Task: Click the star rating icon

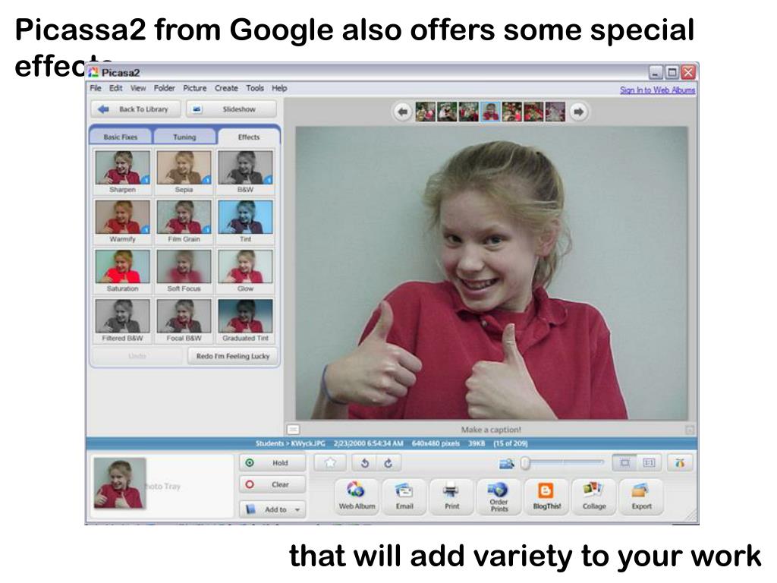Action: coord(330,463)
